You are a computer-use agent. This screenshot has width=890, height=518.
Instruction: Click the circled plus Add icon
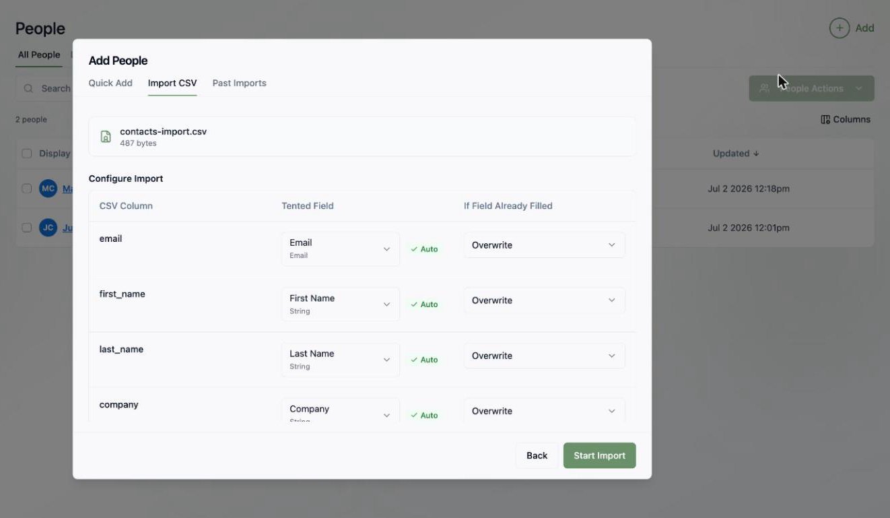point(839,28)
